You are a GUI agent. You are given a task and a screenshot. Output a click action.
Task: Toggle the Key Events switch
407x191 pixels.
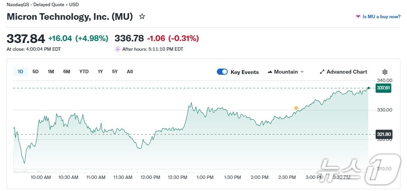[x=222, y=72]
